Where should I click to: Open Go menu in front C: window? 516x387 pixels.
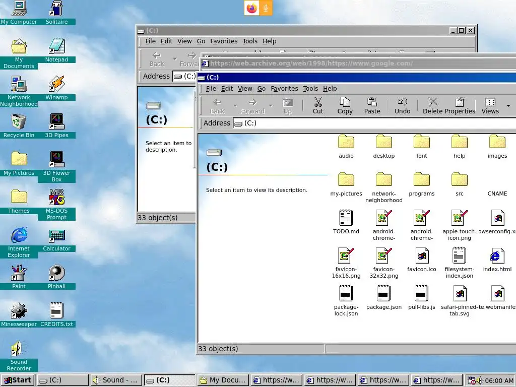(x=262, y=89)
